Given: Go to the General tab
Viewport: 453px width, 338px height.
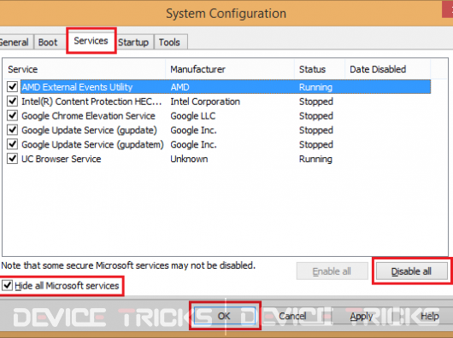Looking at the screenshot, I should (15, 42).
